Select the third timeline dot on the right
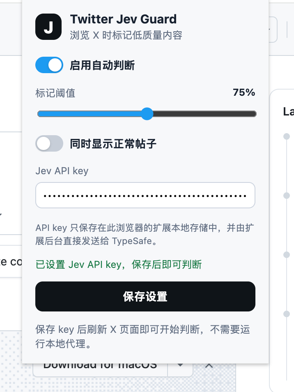The height and width of the screenshot is (392, 294). click(x=287, y=255)
